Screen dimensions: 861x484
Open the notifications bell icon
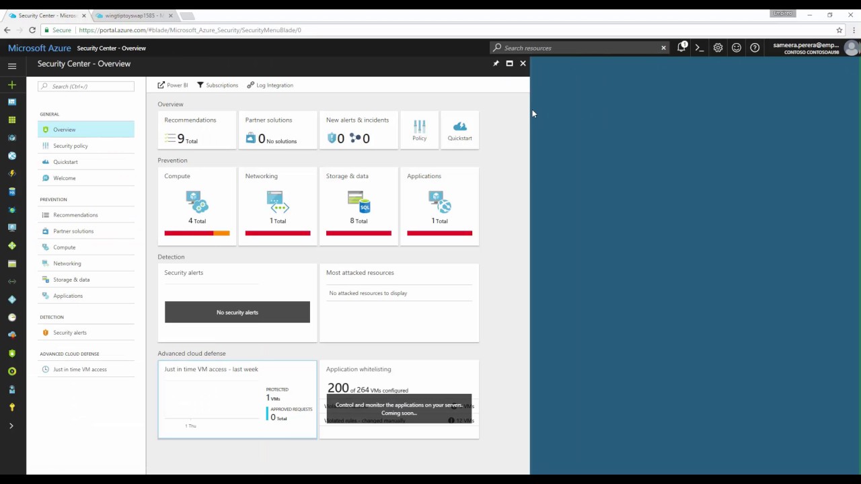click(681, 48)
